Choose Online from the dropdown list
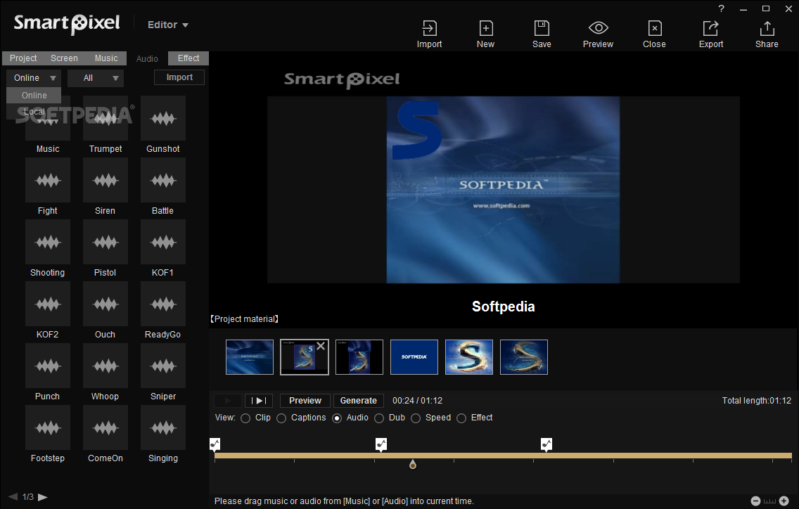The image size is (799, 509). (x=34, y=96)
